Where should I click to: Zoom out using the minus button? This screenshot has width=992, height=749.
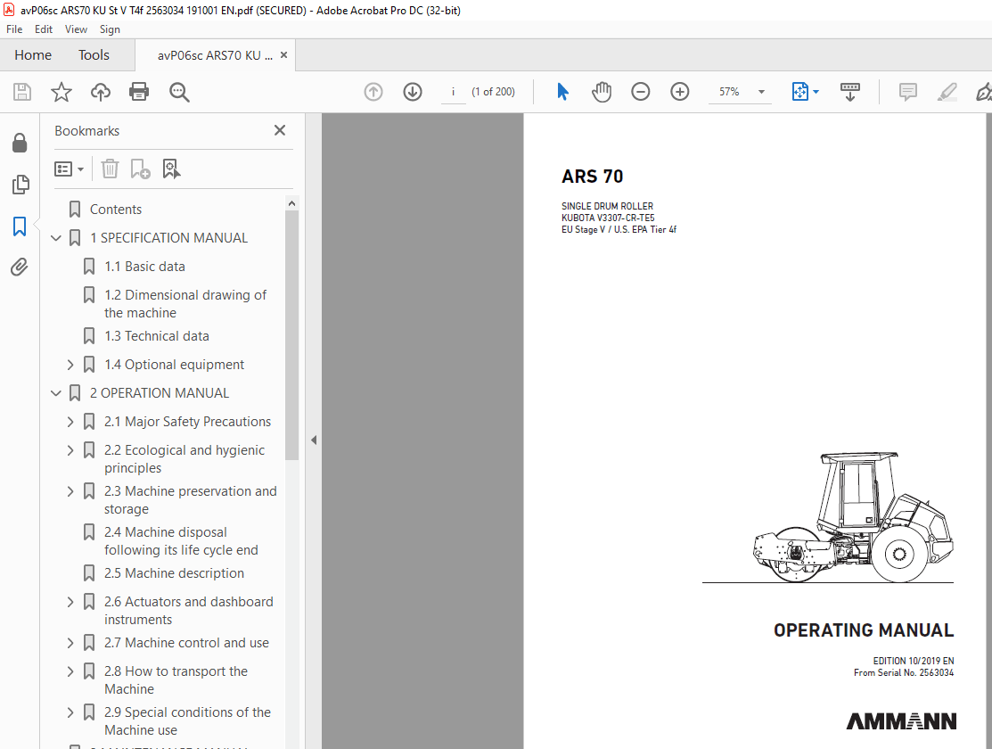(641, 91)
